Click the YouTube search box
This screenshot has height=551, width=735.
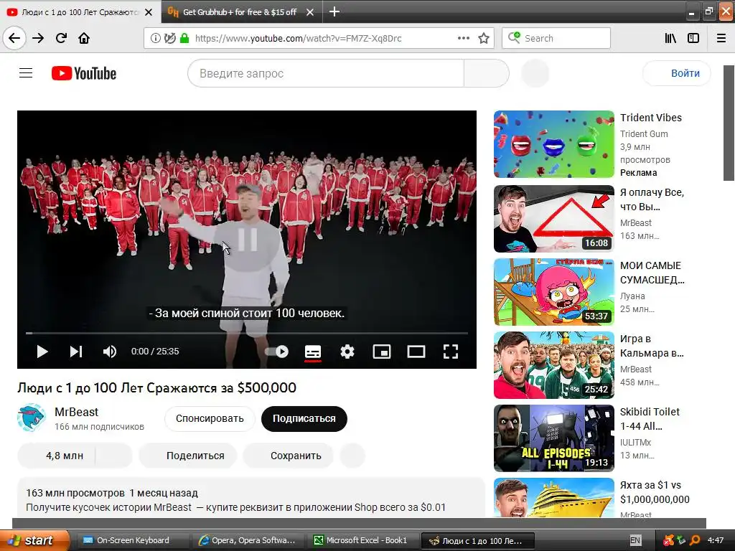(x=326, y=73)
